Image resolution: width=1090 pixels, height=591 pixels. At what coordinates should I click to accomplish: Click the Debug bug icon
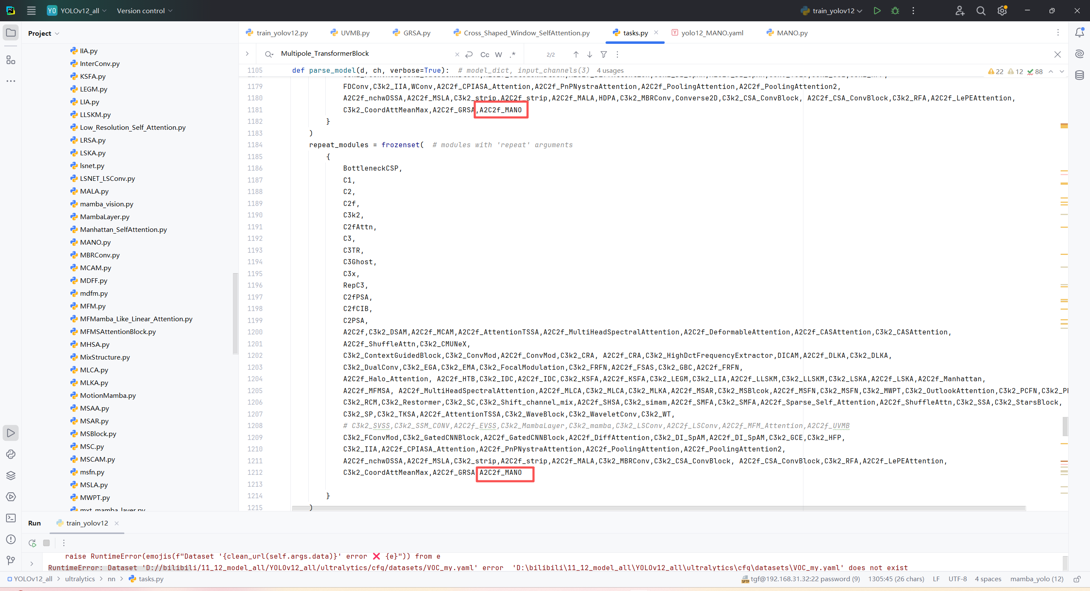(895, 11)
